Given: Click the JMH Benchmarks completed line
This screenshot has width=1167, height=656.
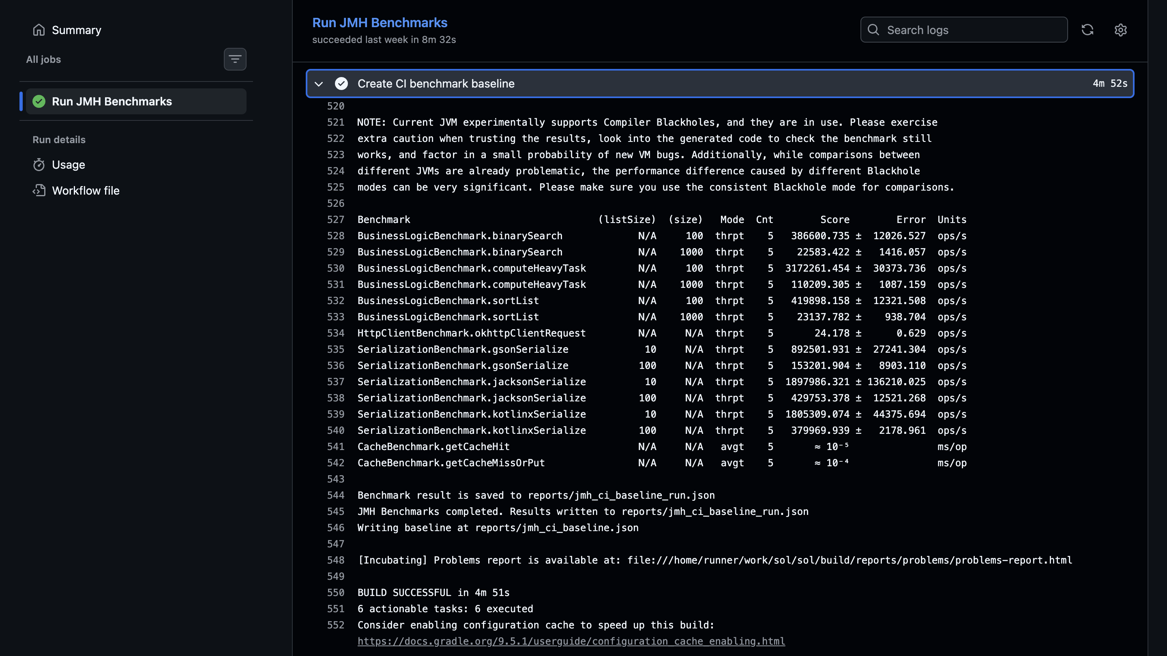Looking at the screenshot, I should (583, 512).
